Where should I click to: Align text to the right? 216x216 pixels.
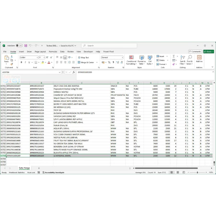click(x=65, y=62)
